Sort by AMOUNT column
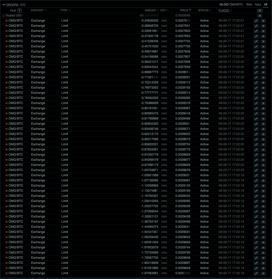 (x=152, y=10)
